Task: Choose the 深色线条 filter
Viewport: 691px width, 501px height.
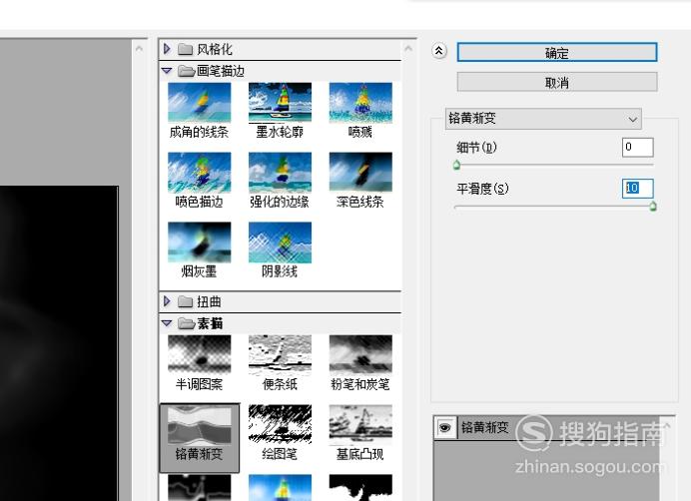Action: (x=360, y=173)
